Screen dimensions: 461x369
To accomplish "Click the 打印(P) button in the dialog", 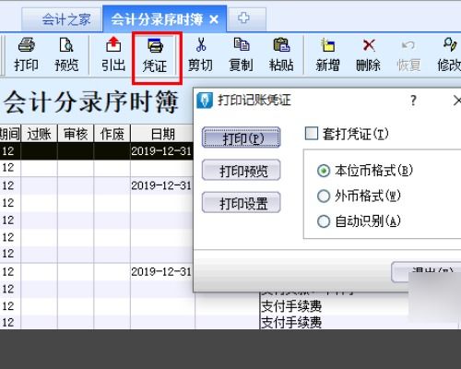I will 242,137.
